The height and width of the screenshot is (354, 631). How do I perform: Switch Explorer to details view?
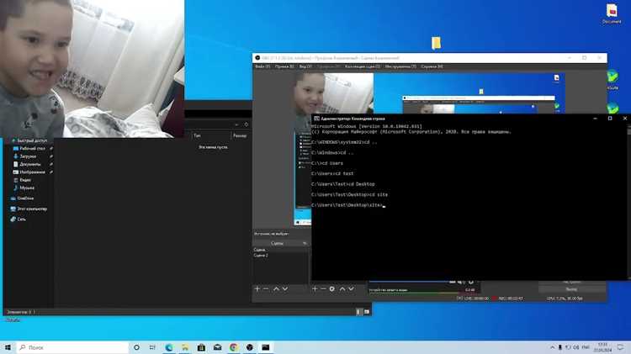[x=359, y=312]
